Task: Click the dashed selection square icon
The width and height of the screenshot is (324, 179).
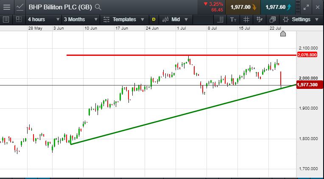Action: pos(19,19)
